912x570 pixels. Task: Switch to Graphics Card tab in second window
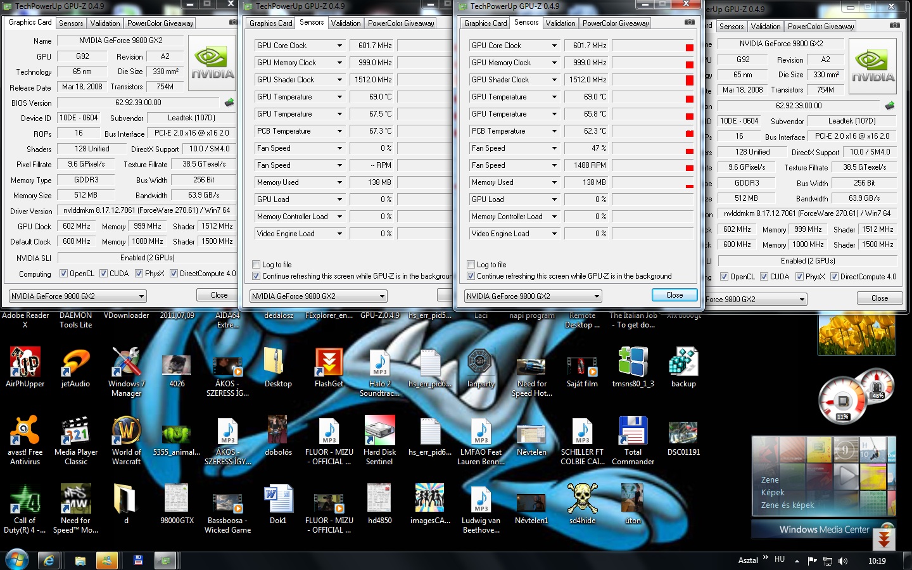point(271,23)
